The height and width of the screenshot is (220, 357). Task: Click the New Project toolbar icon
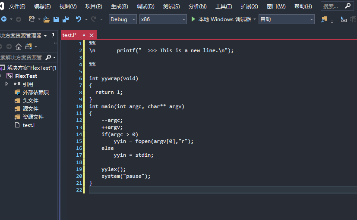pos(32,19)
